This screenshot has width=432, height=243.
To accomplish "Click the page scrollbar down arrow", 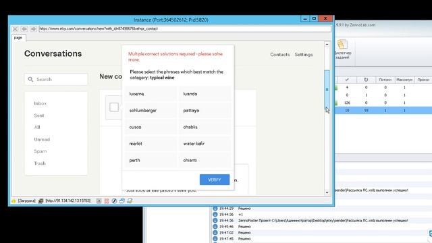I will click(327, 192).
